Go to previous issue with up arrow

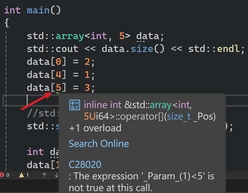[44, 175]
